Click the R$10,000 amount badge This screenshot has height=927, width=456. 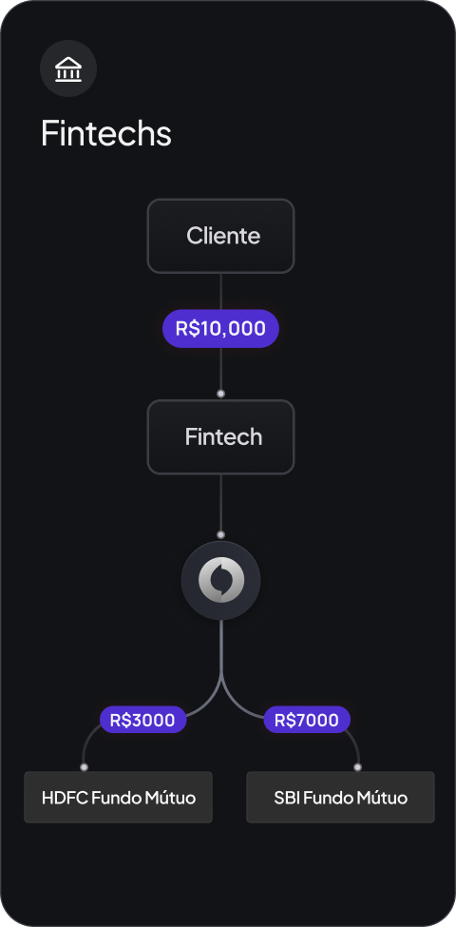coord(220,328)
